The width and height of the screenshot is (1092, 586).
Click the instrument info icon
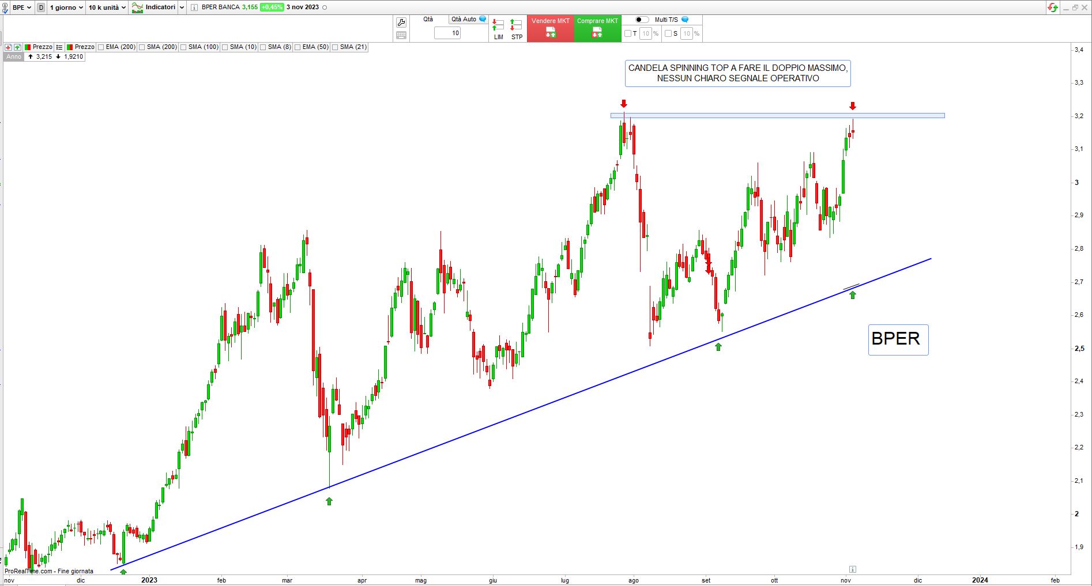(194, 7)
